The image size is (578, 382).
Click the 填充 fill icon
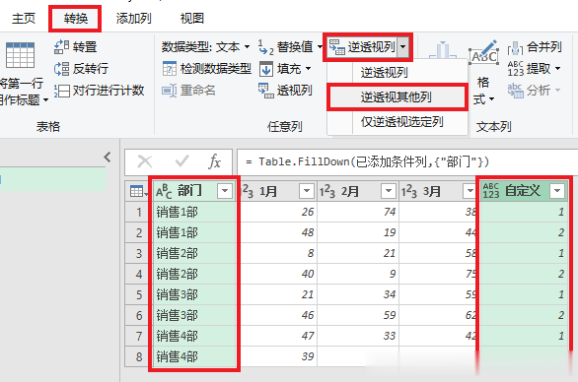(265, 69)
